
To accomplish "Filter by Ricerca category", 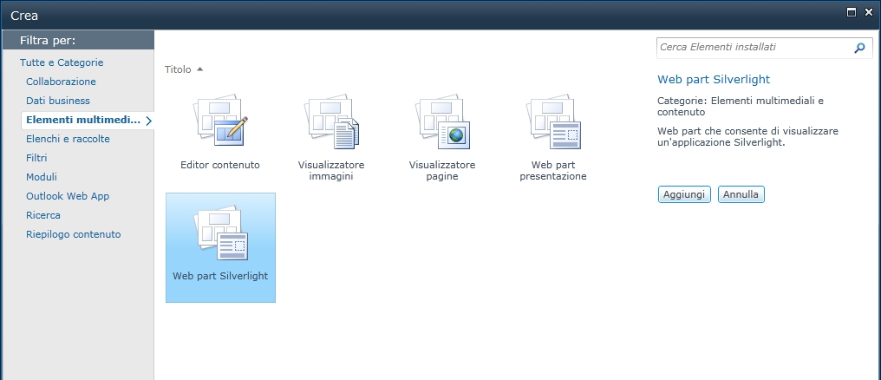I will [43, 215].
